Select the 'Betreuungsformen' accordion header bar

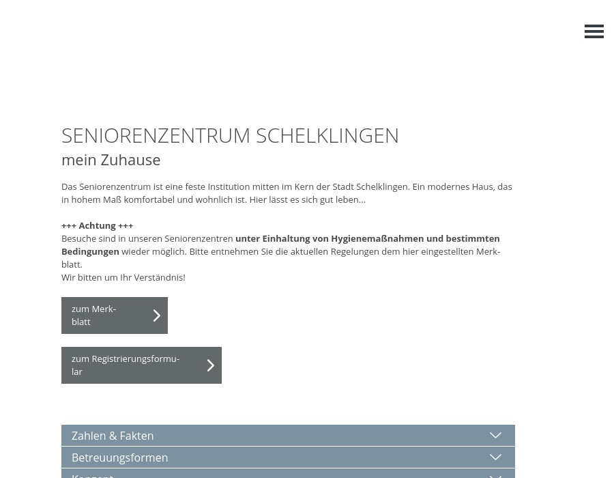[x=288, y=457]
